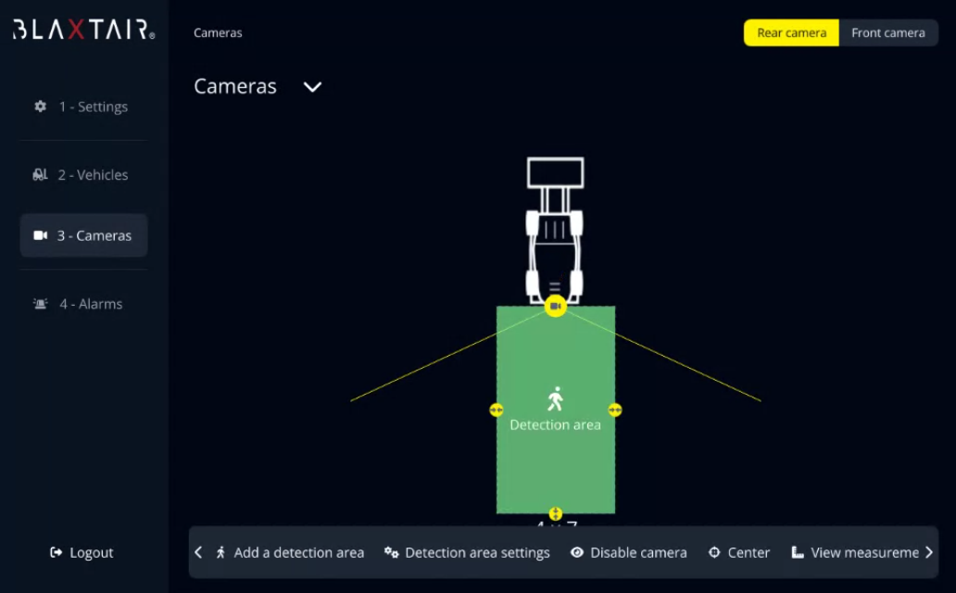The height and width of the screenshot is (593, 956).
Task: Grab the right-edge width handle of detection area
Action: pos(615,410)
